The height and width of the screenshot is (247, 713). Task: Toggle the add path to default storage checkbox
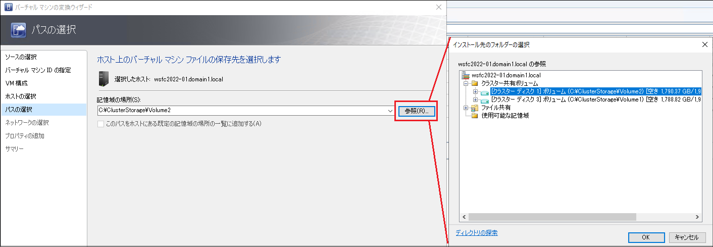[101, 124]
